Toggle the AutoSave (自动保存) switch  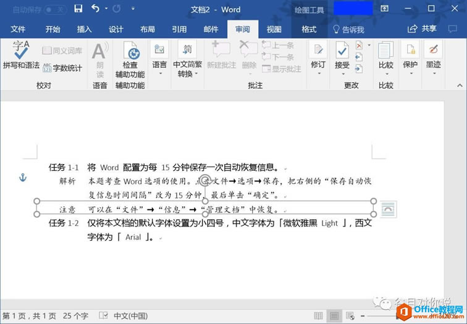(x=56, y=10)
